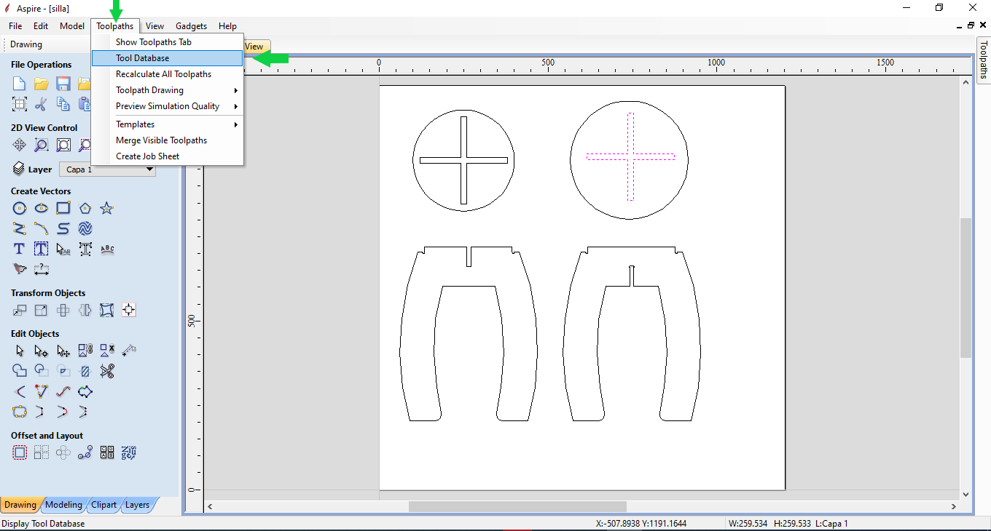Open the Gadgets menu
Image resolution: width=991 pixels, height=531 pixels.
[x=191, y=26]
